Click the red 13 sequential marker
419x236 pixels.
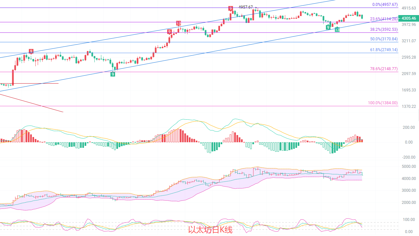coord(178,23)
